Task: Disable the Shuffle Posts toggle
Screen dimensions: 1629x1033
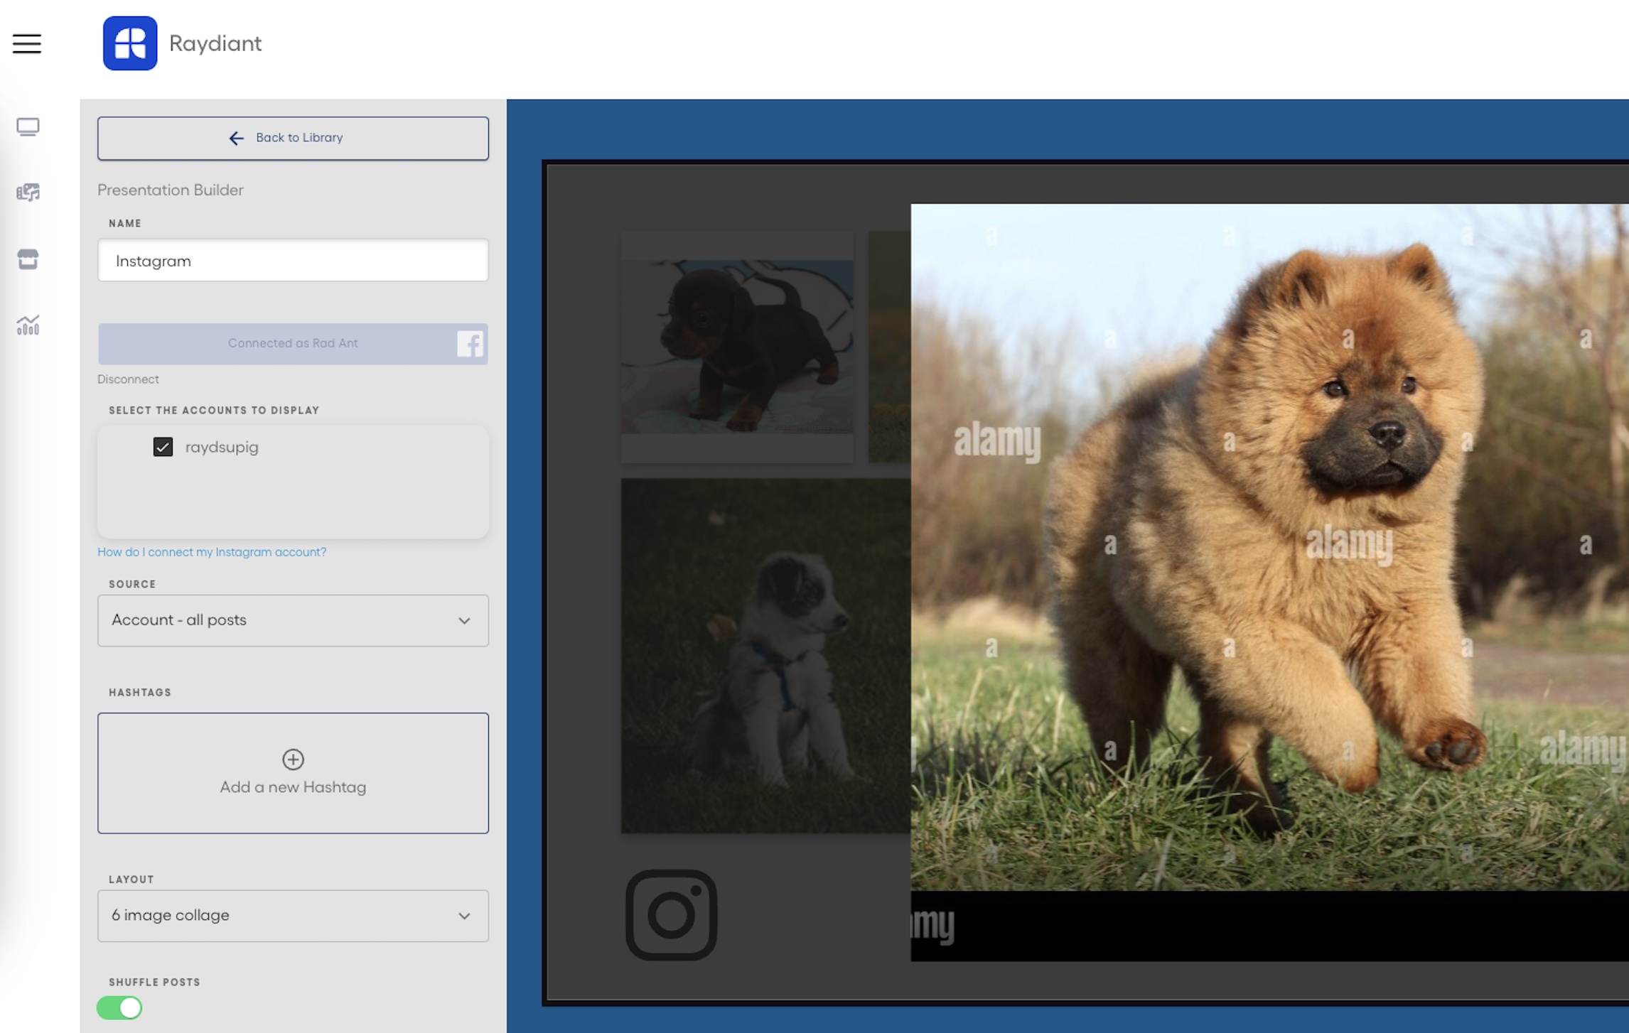Action: (x=119, y=1007)
